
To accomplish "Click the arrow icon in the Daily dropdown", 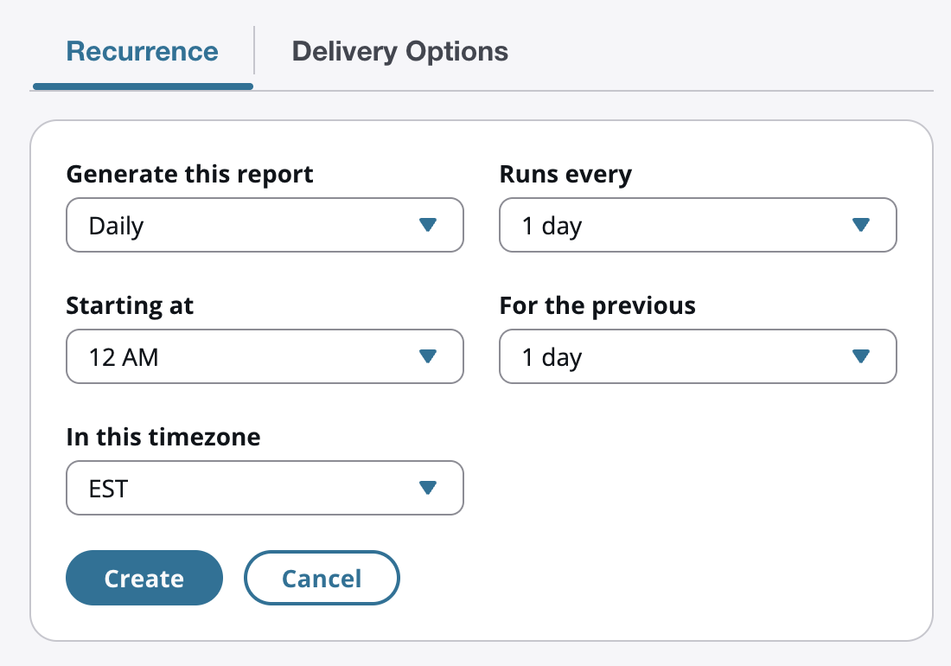I will 427,225.
